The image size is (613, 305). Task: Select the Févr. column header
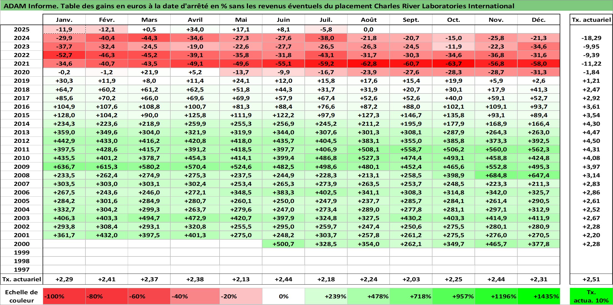107,20
